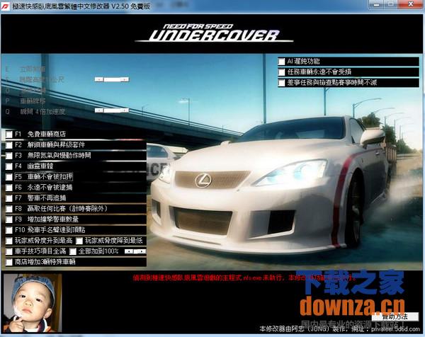Enable 商店增加3輛特殊車輛 checkbox
The width and height of the screenshot is (425, 337).
[x=9, y=262]
